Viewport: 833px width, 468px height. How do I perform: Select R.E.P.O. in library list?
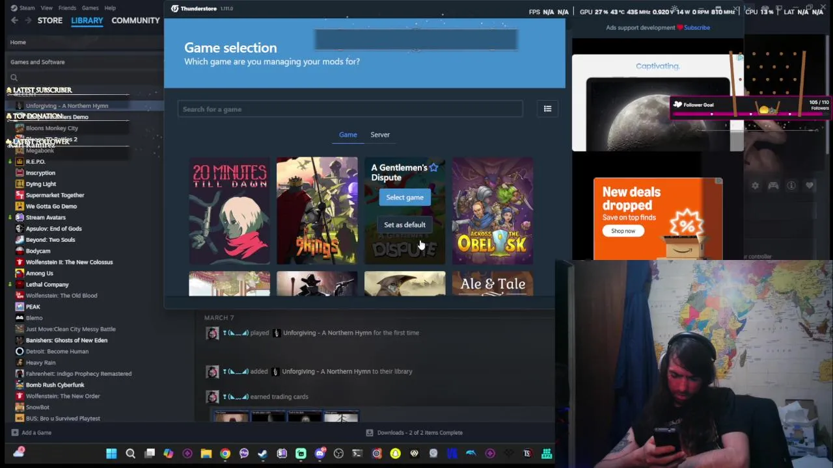(35, 161)
